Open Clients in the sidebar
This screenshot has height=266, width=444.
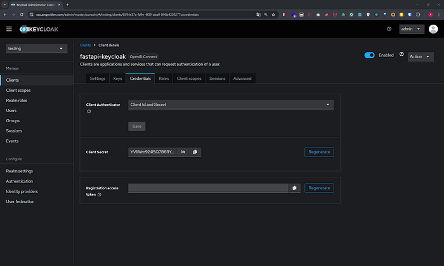(37, 80)
